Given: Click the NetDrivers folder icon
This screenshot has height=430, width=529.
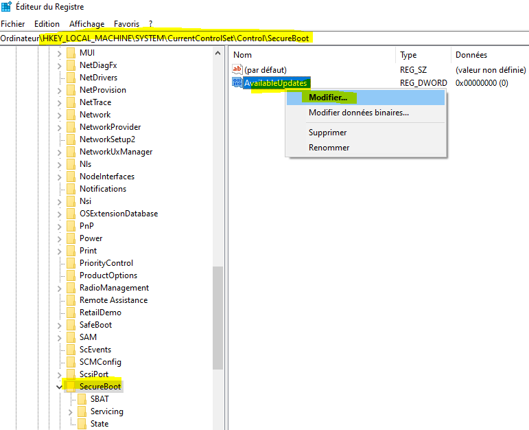Looking at the screenshot, I should click(x=71, y=78).
